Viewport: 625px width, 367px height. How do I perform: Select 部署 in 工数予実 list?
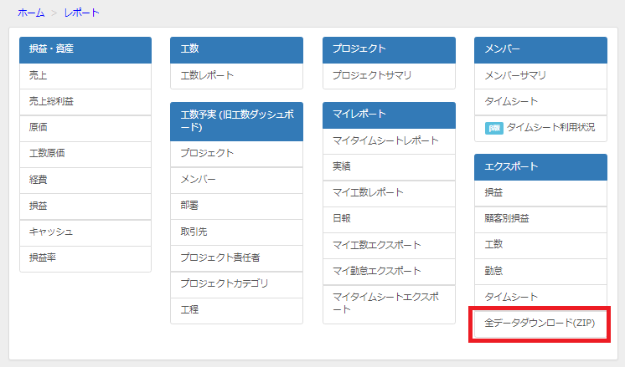click(x=191, y=205)
